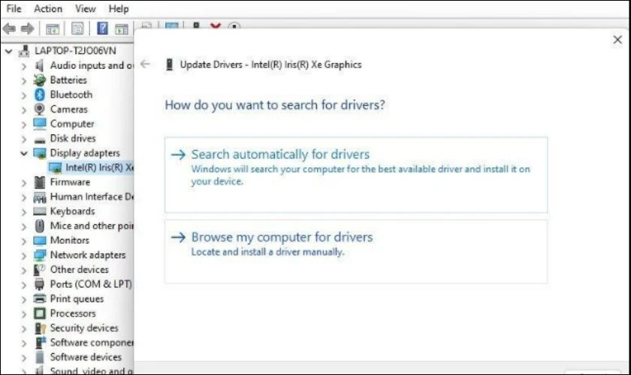Click the 'Software components' tree label
Image resolution: width=631 pixels, height=375 pixels.
tap(92, 343)
